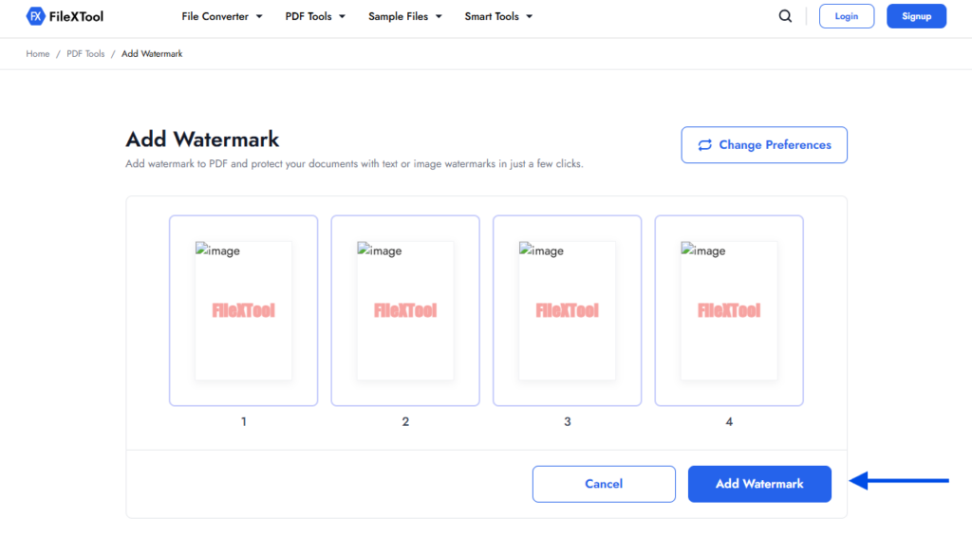
Task: Choose the page 4 thumbnail
Action: pyautogui.click(x=729, y=311)
